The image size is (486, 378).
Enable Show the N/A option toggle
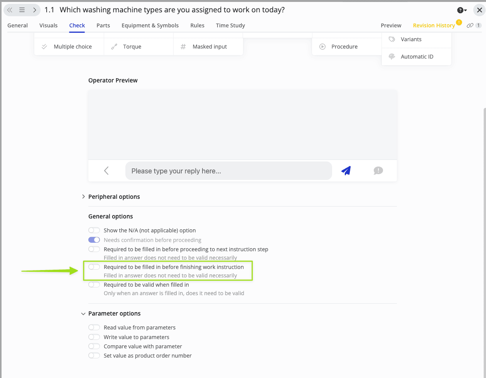[94, 230]
